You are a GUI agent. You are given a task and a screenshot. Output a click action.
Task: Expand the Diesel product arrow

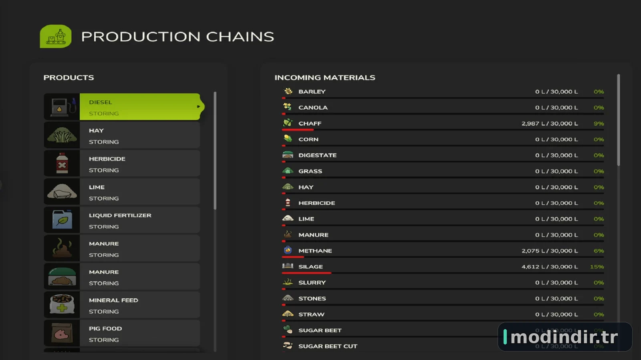(198, 106)
